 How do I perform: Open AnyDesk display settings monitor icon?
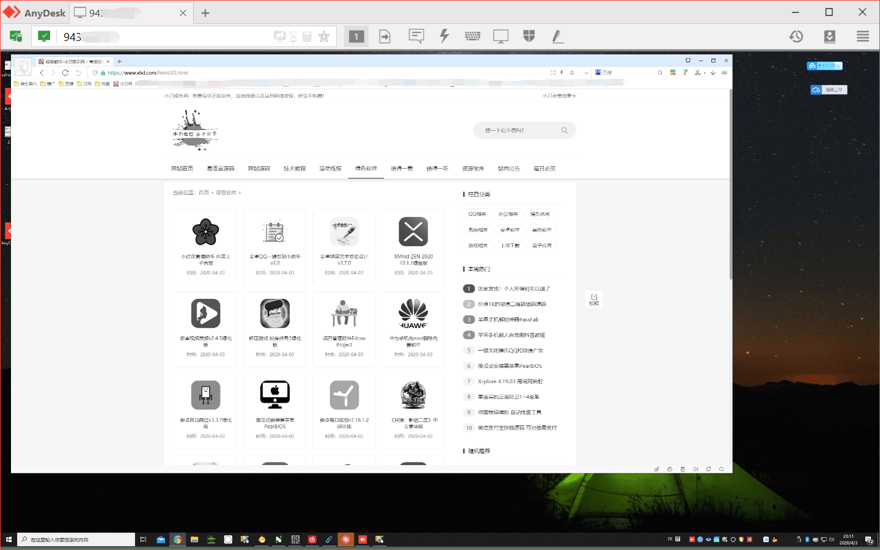tap(501, 36)
